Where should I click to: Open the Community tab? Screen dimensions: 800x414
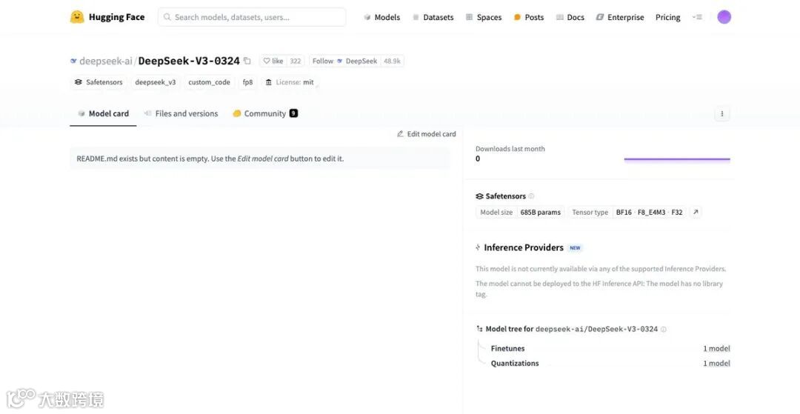[264, 114]
